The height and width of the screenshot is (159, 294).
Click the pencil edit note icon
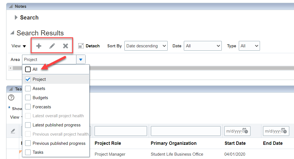tap(52, 46)
